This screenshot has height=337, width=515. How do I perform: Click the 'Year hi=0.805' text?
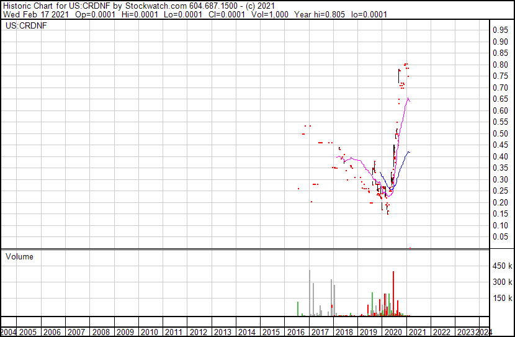pos(320,14)
